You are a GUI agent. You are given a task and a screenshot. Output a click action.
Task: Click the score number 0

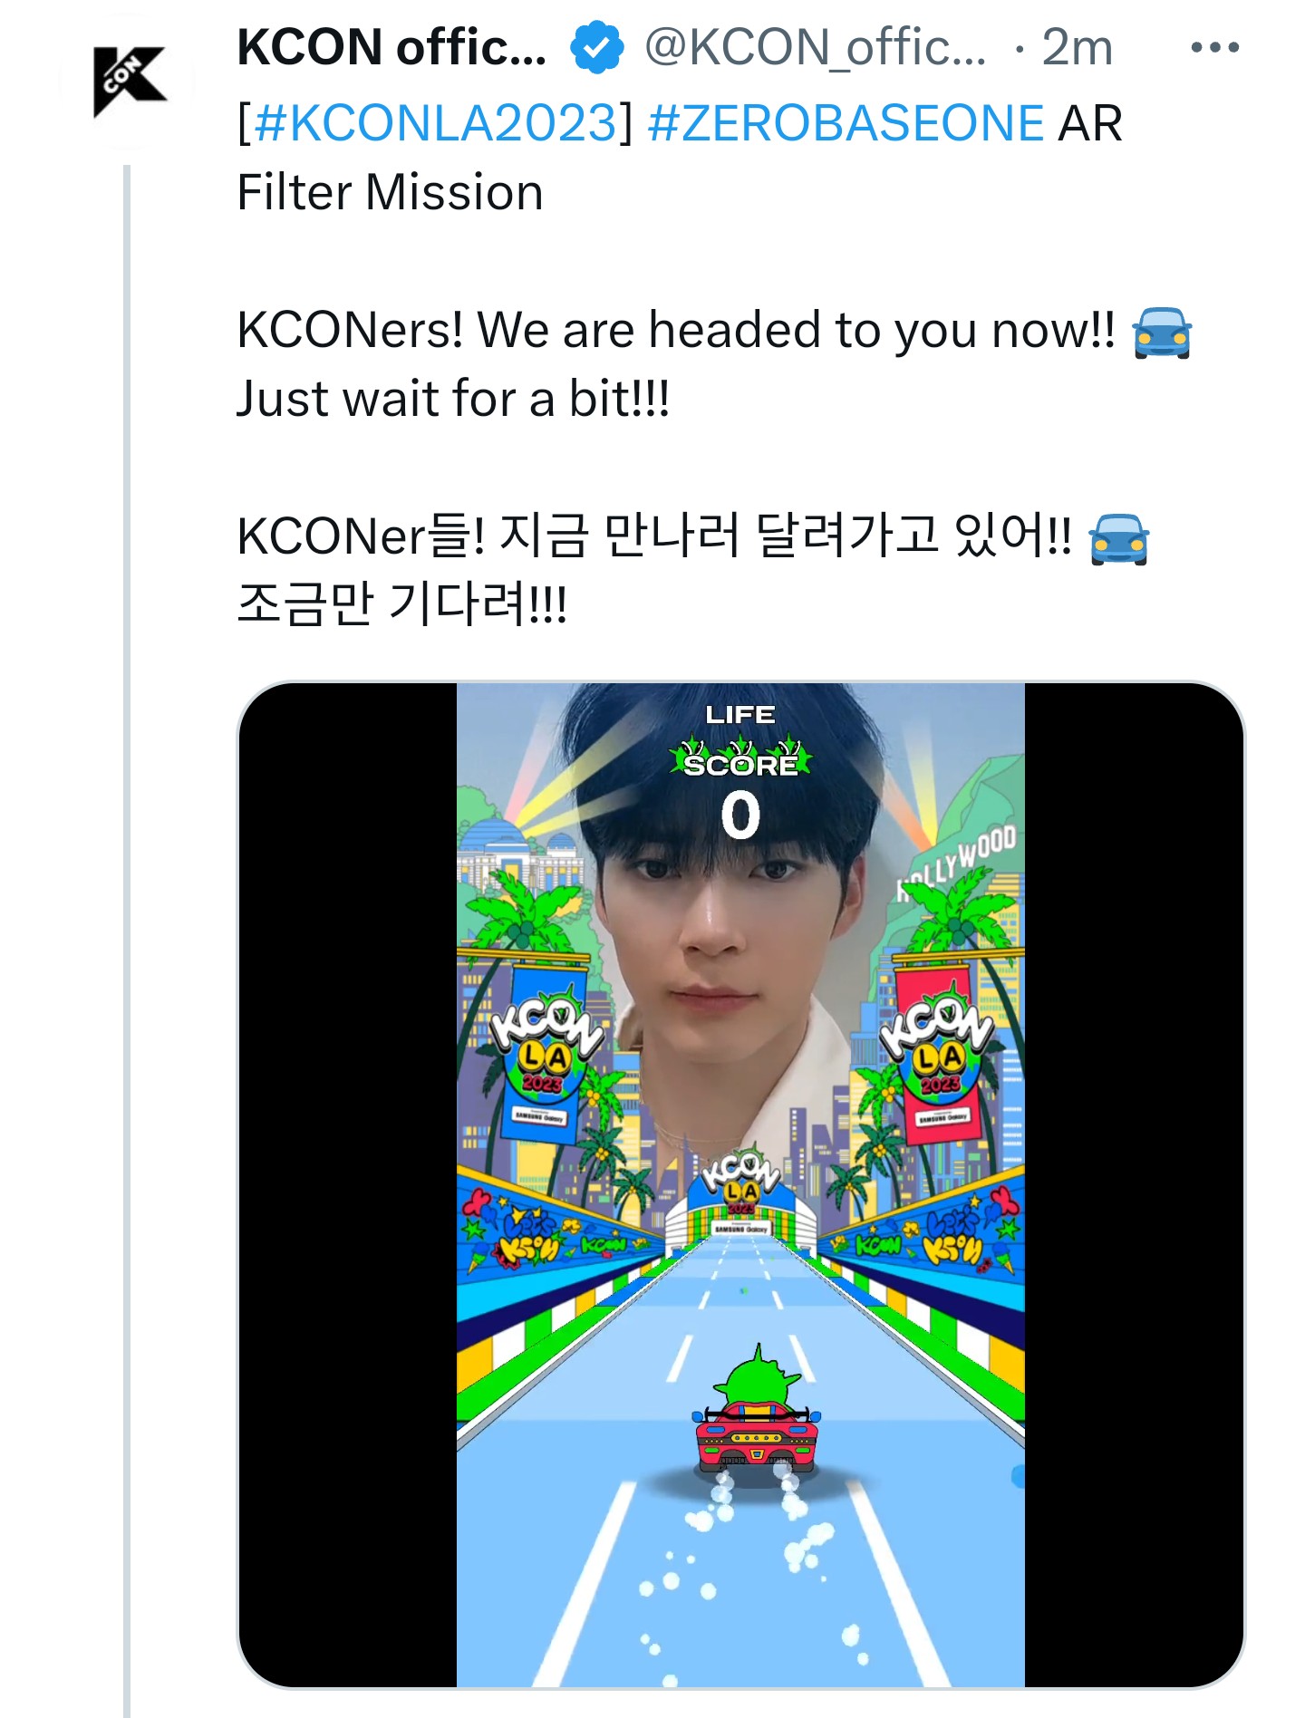[740, 815]
